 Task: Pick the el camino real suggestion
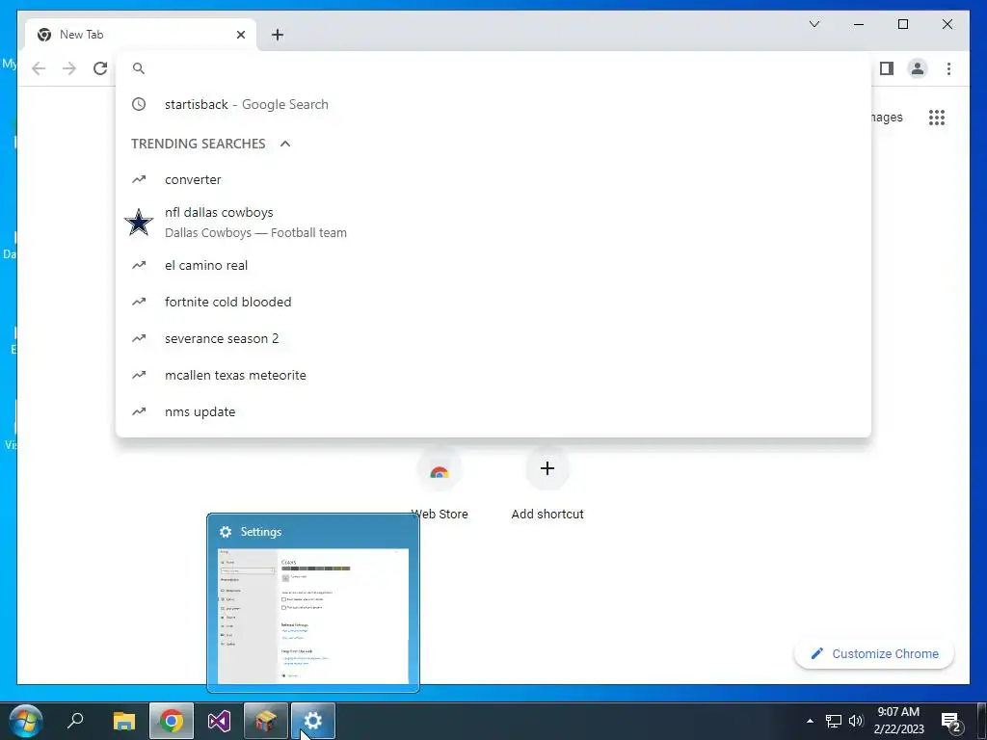tap(493, 266)
